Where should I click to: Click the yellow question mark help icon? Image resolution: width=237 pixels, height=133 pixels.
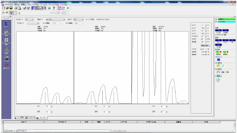click(54, 8)
